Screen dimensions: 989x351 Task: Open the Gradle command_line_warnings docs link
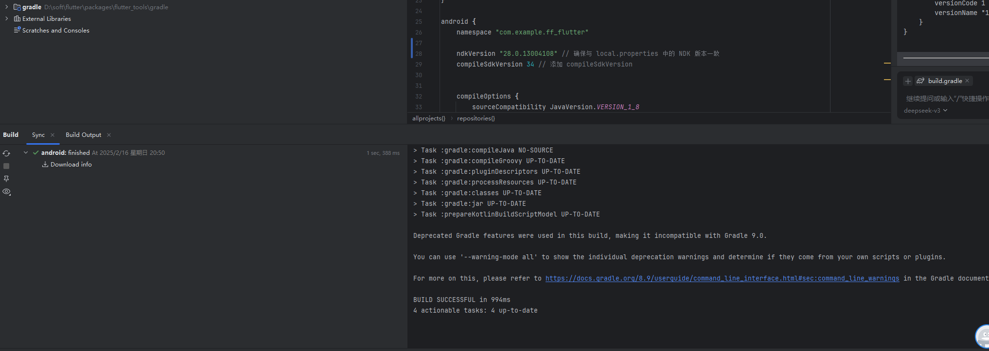(x=722, y=278)
